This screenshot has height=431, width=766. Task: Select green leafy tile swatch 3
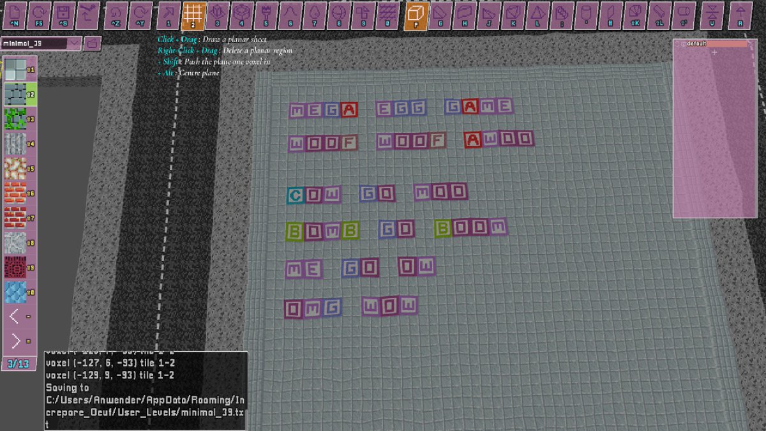coord(15,119)
